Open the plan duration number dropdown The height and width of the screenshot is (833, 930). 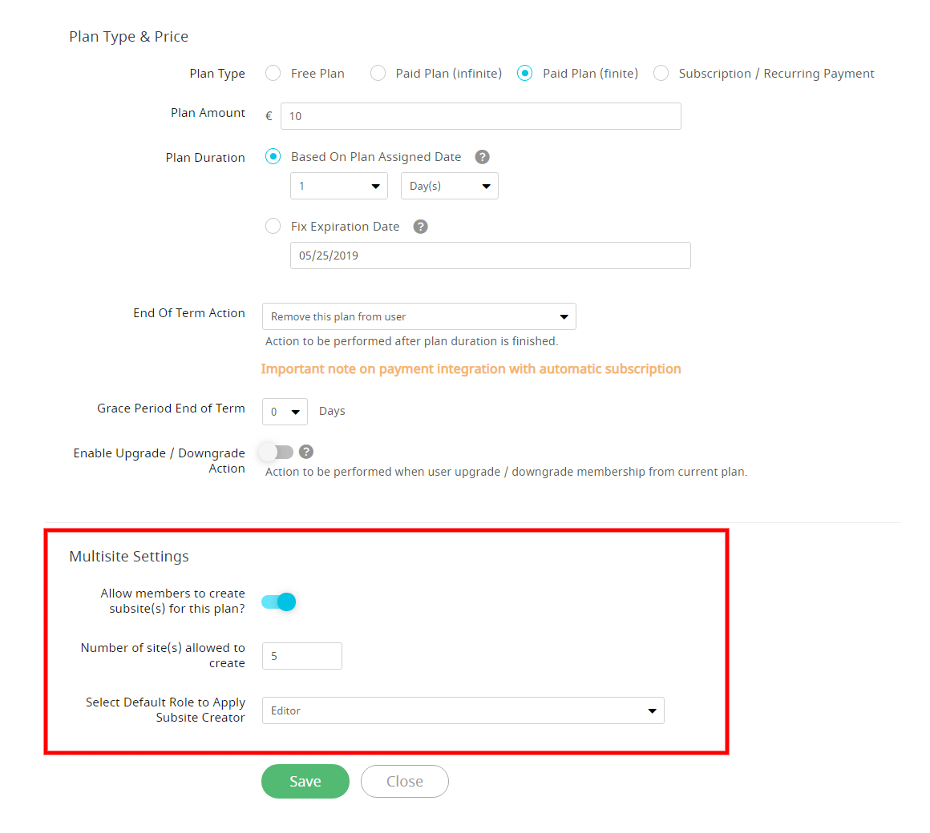pyautogui.click(x=339, y=186)
